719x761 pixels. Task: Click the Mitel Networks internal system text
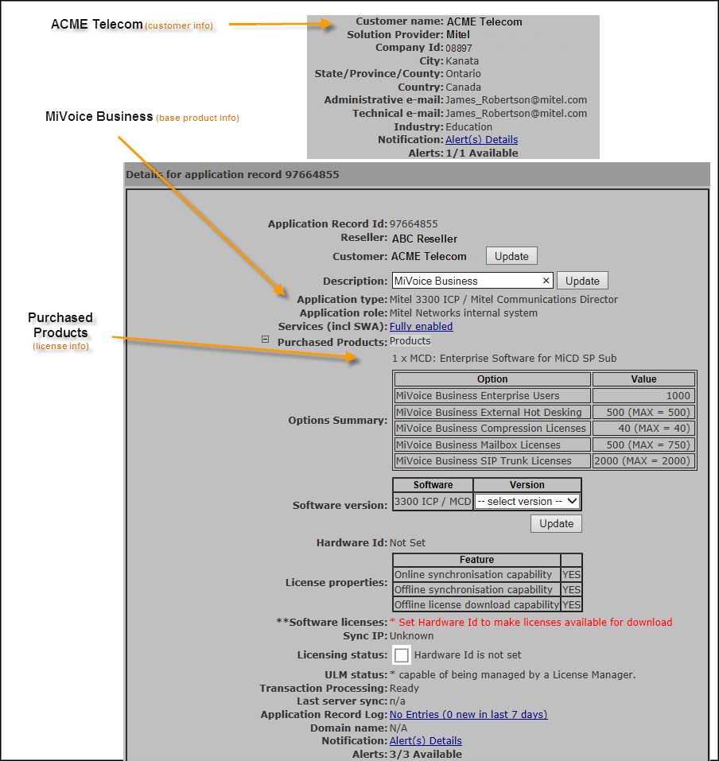464,313
